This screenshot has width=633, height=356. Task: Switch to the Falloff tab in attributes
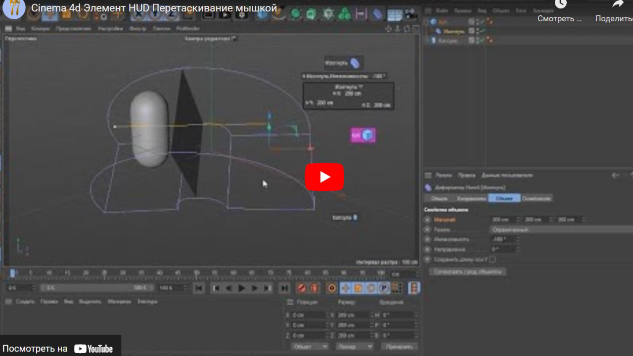pyautogui.click(x=536, y=198)
